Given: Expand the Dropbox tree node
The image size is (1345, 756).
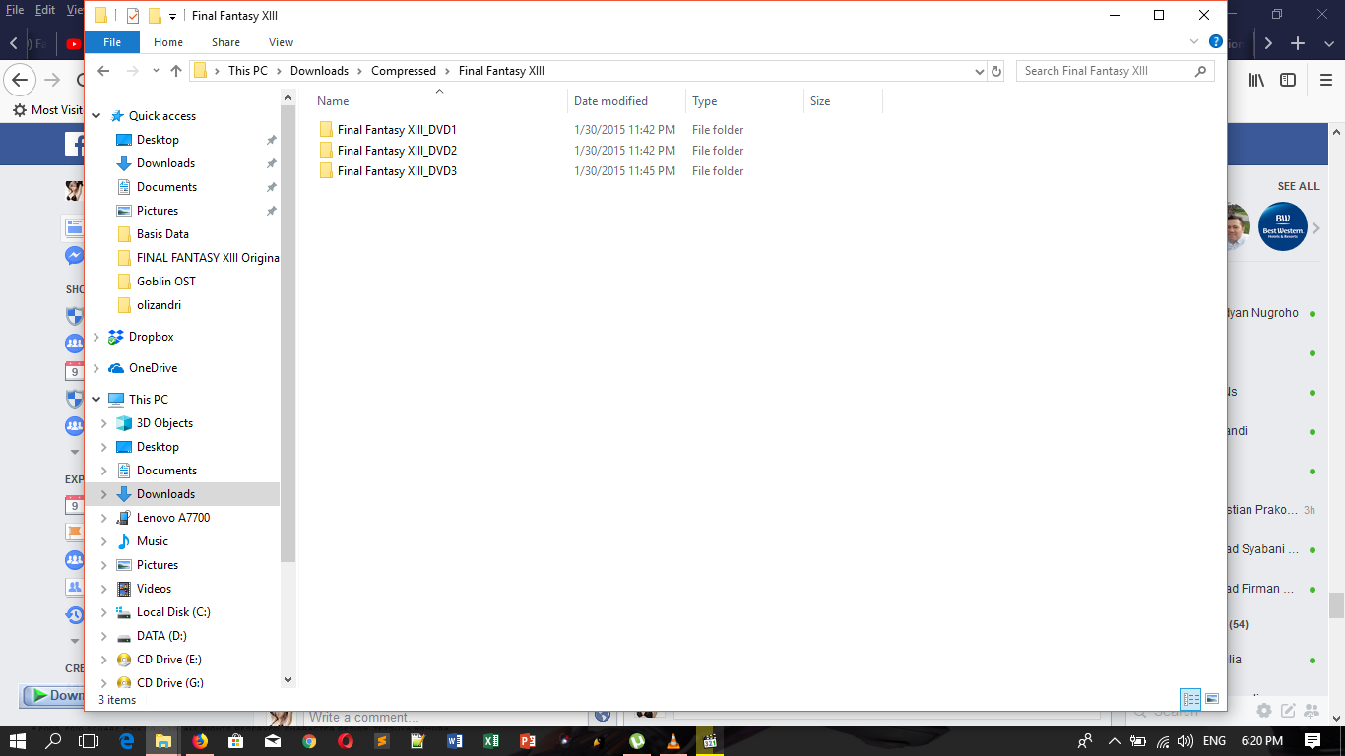Looking at the screenshot, I should click(96, 337).
